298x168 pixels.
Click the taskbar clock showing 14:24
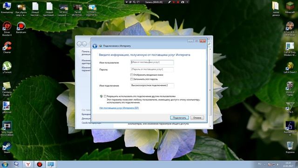pos(288,165)
